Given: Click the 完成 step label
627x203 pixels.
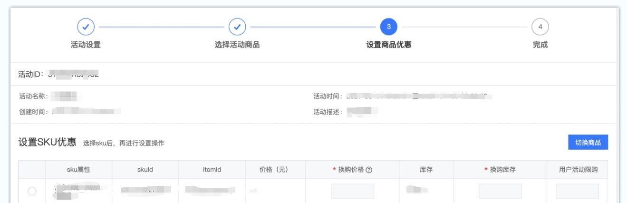Looking at the screenshot, I should pyautogui.click(x=540, y=45).
